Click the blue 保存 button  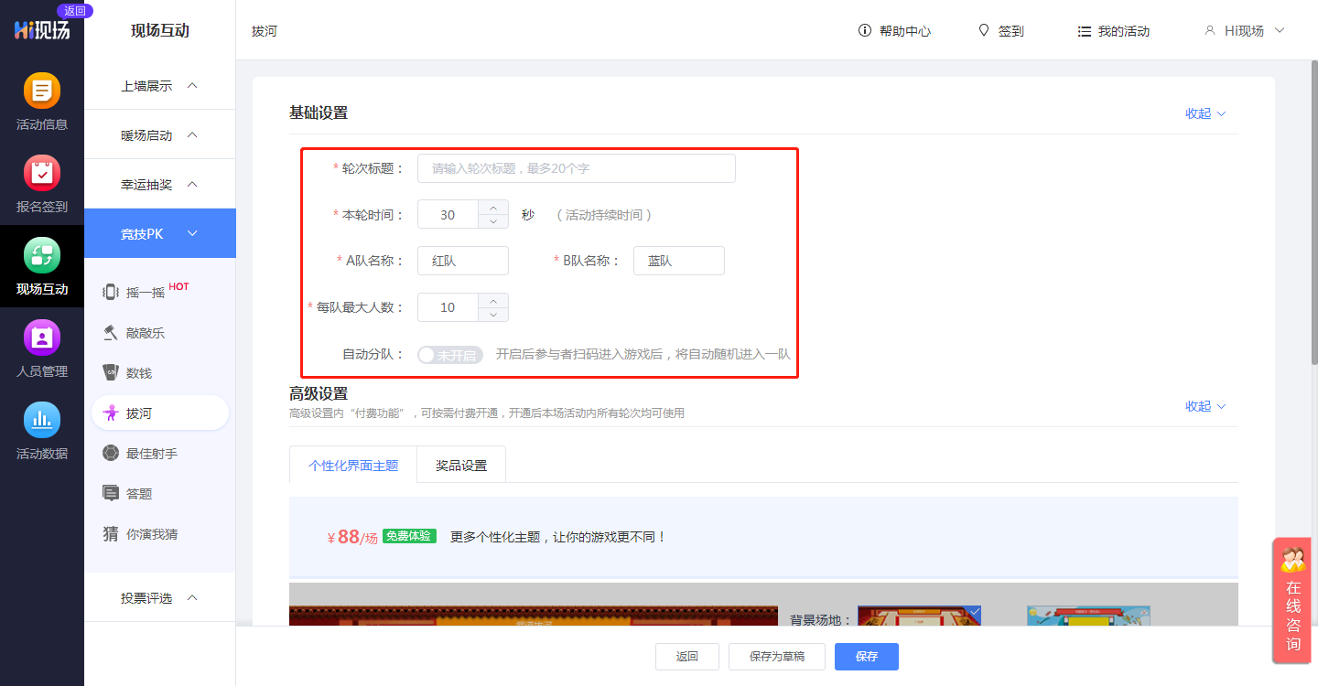coord(866,657)
